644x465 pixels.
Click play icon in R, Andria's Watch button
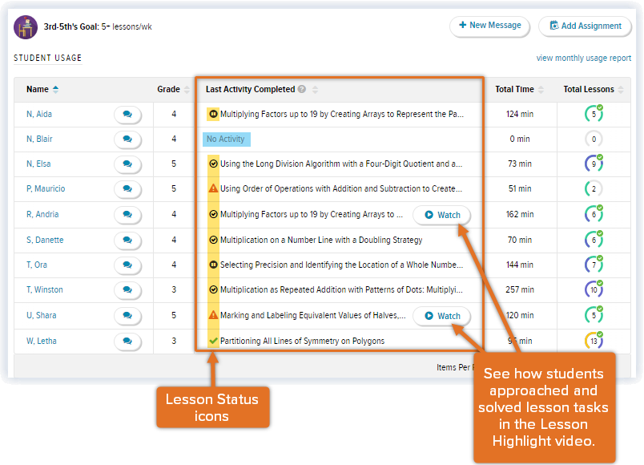(429, 215)
